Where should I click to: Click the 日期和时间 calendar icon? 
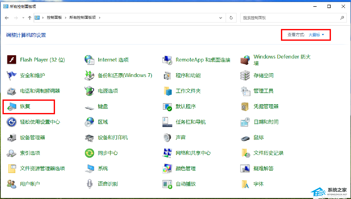[x=245, y=122]
